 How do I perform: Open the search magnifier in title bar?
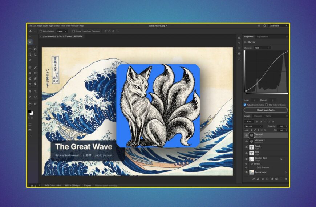point(264,25)
